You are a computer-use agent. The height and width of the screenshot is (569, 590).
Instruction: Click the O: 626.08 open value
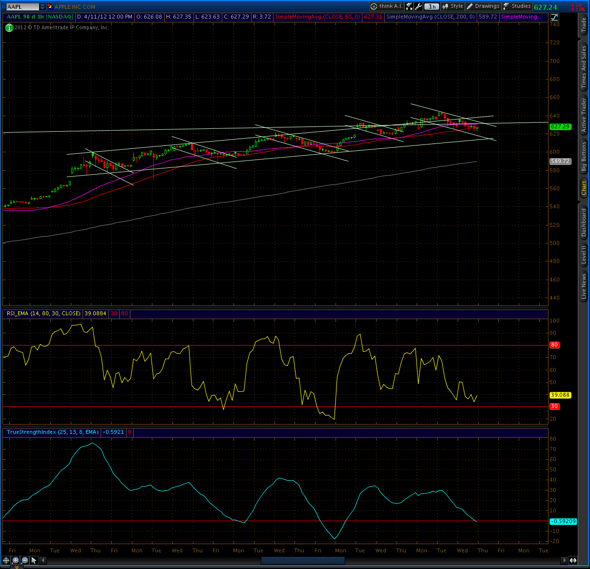click(149, 17)
